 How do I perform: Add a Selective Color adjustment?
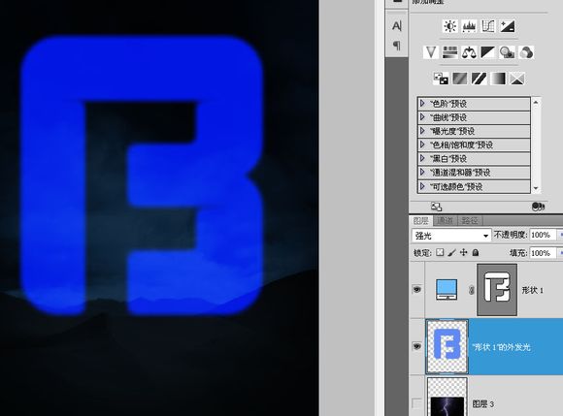tap(517, 79)
